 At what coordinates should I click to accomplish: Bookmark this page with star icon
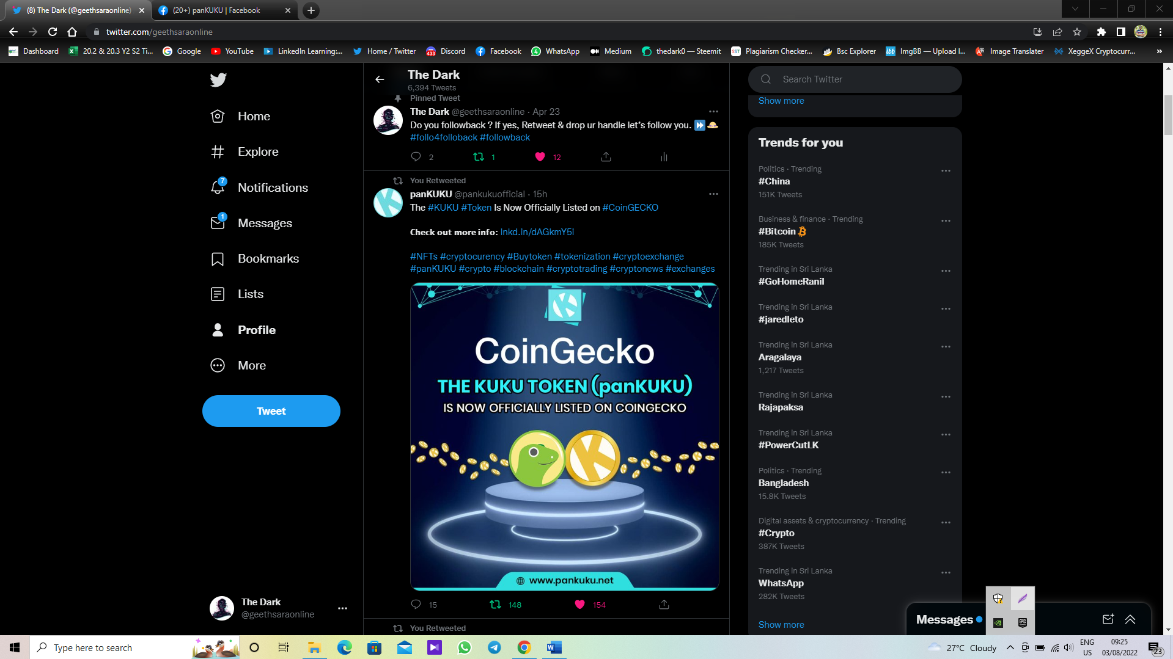coord(1077,32)
